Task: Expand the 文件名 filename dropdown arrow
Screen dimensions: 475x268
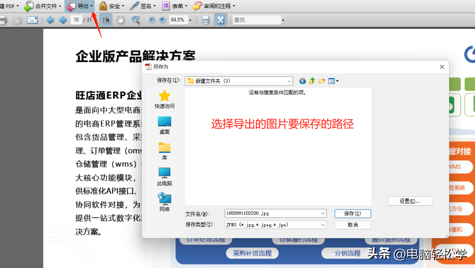Action: coord(323,214)
